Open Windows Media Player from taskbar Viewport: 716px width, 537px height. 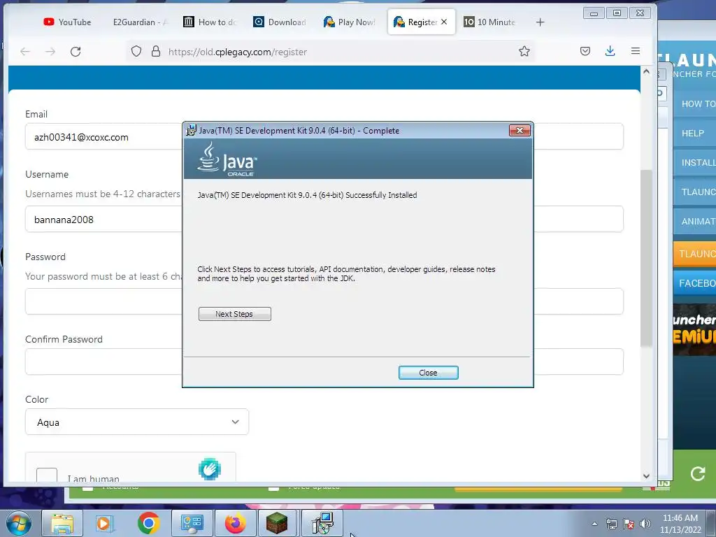(104, 523)
